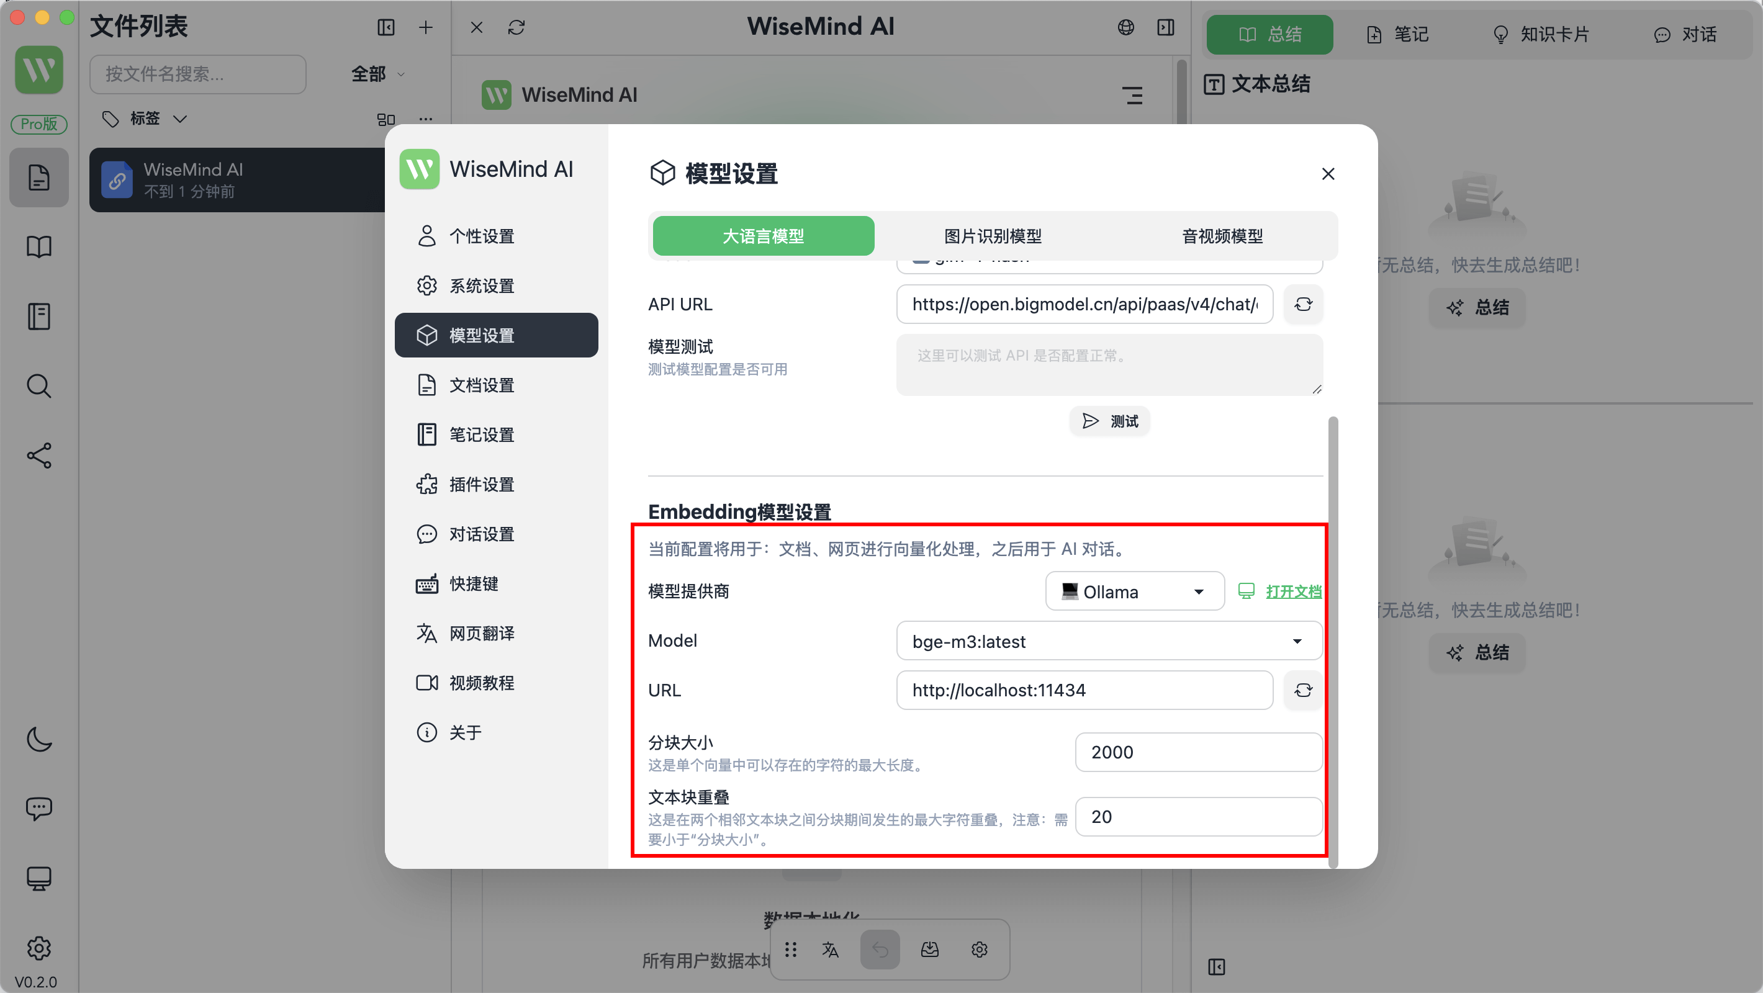
Task: Open the monitor icon in left sidebar
Action: tap(39, 878)
